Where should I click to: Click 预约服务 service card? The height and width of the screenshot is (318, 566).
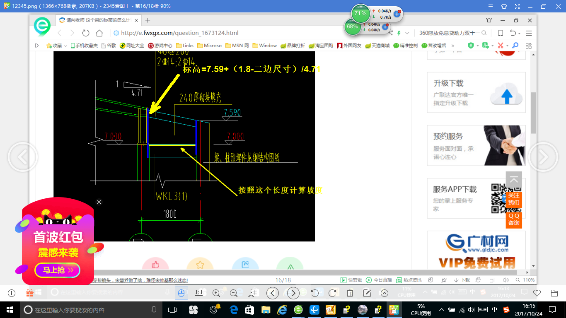click(x=477, y=145)
